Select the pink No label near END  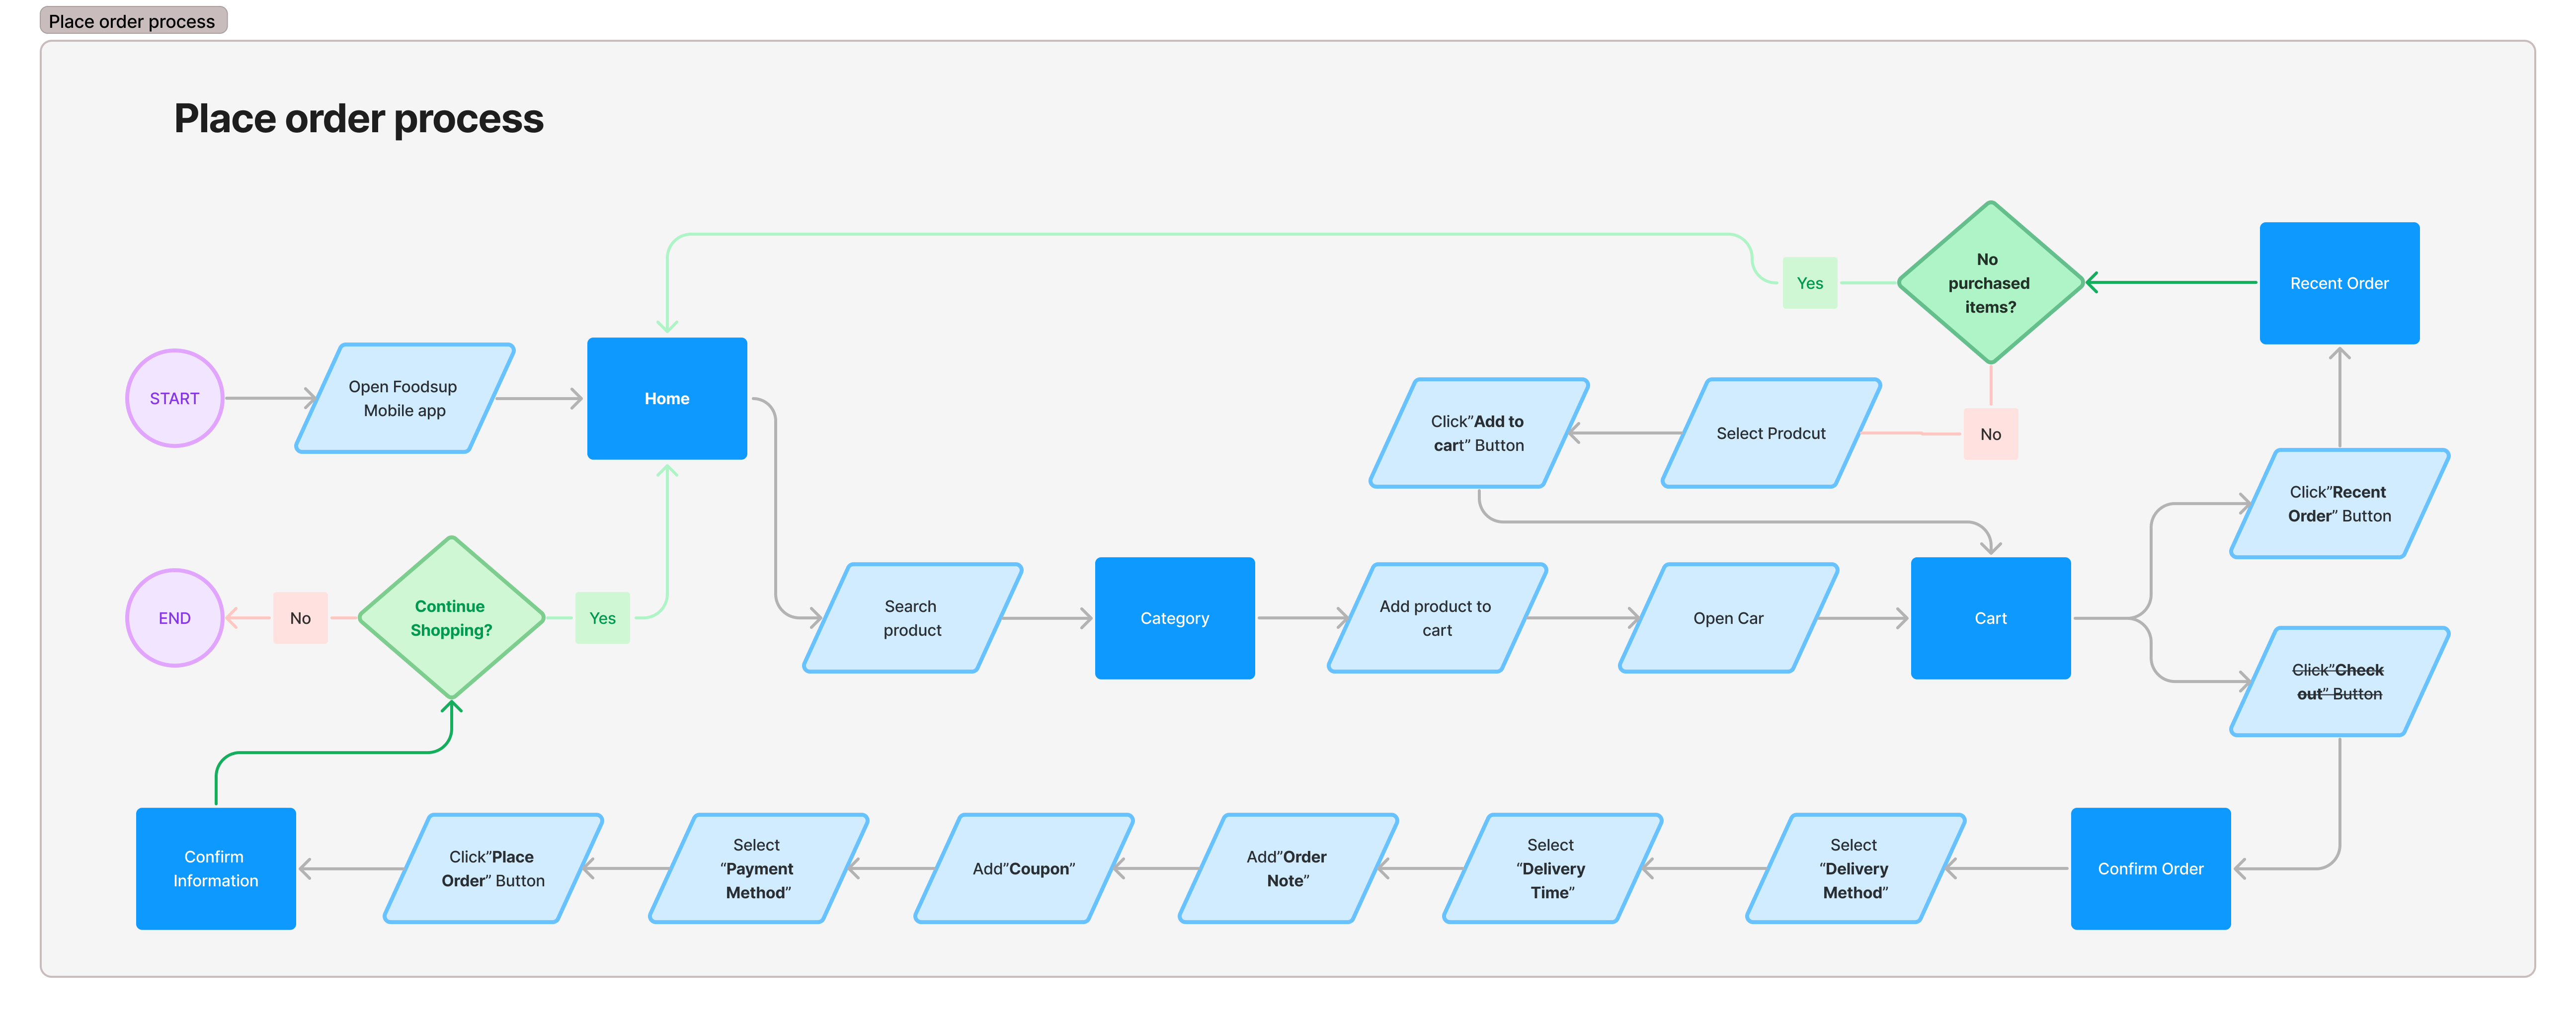pos(300,618)
